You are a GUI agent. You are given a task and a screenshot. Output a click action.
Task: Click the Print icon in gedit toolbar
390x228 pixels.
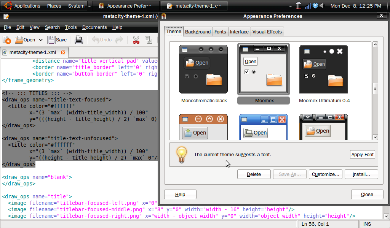79,40
